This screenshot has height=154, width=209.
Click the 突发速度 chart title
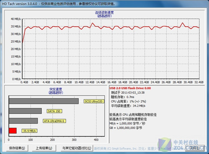coord(56,89)
